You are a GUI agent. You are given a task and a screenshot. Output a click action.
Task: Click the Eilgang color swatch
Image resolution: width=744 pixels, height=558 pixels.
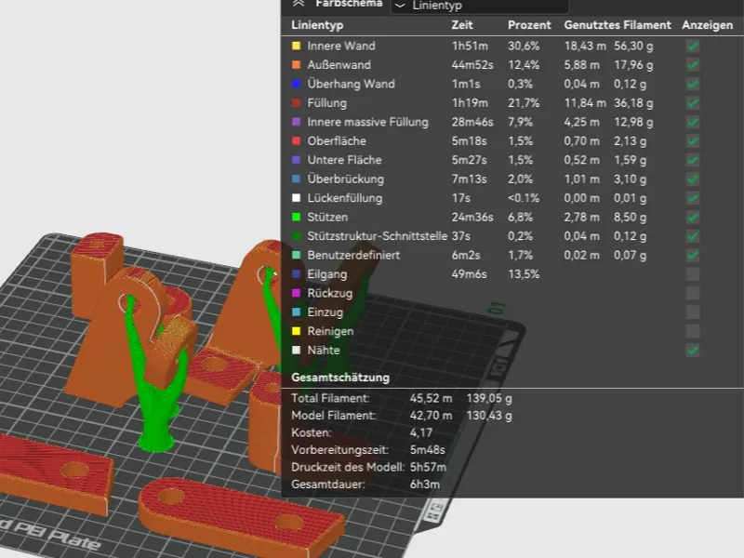pos(296,274)
